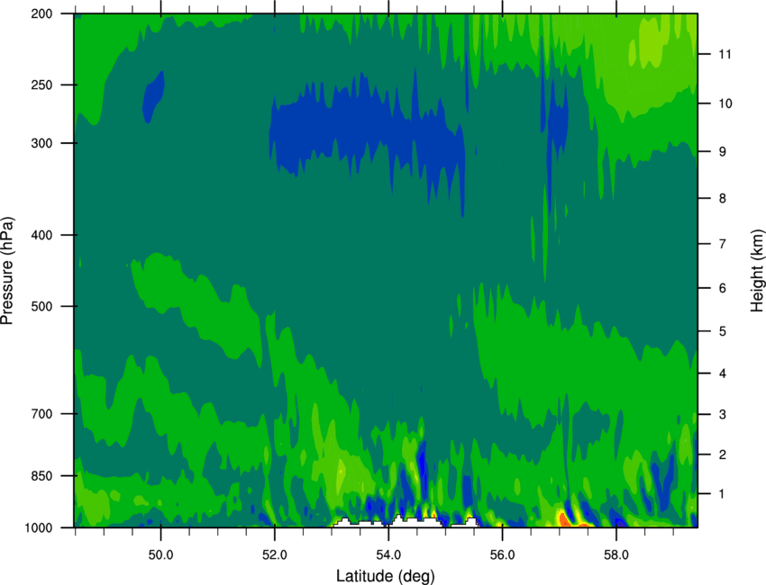The height and width of the screenshot is (585, 766).
Task: Click the height label 4
Action: pyautogui.click(x=723, y=373)
